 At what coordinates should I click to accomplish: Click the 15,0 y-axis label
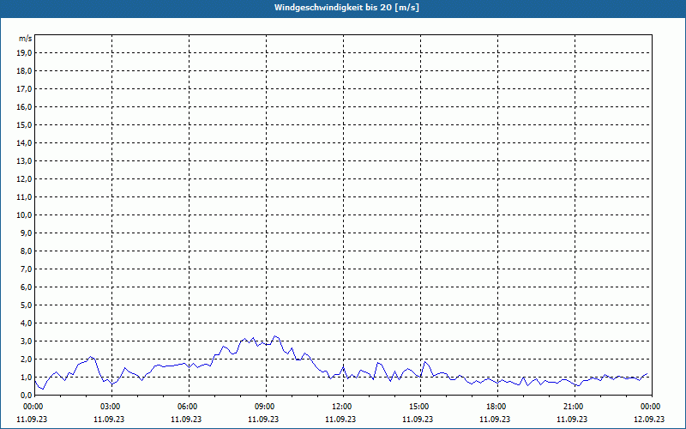pos(24,124)
